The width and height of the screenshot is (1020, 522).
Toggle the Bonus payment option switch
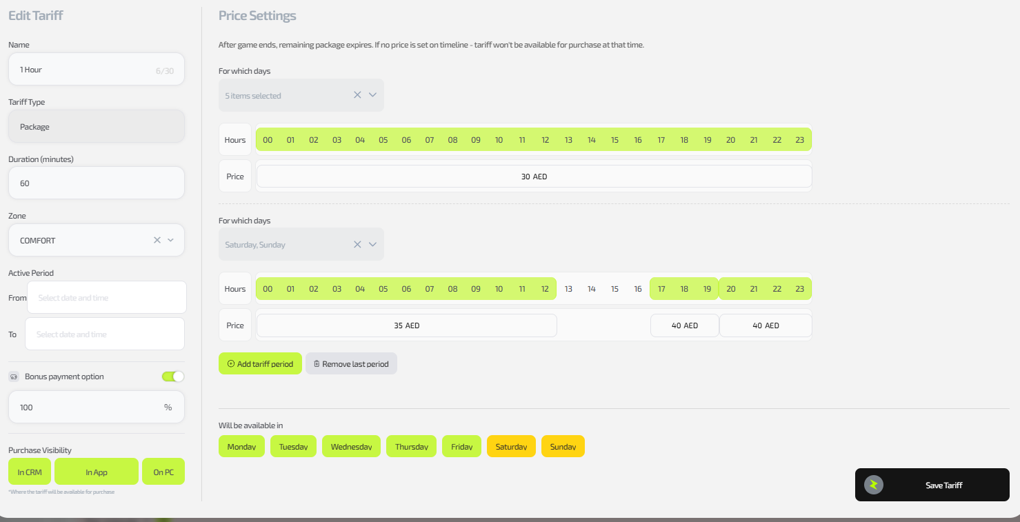173,377
